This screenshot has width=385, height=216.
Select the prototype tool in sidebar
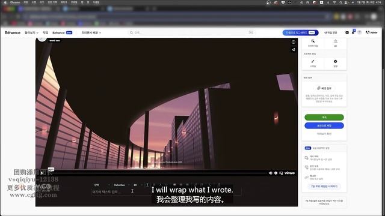(x=313, y=43)
